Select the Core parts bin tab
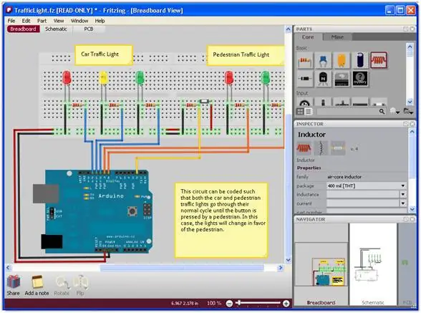Screen dimensions: 421x313 tap(308, 37)
